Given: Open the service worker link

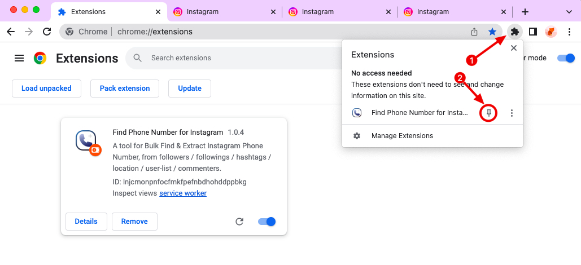Looking at the screenshot, I should (x=183, y=193).
